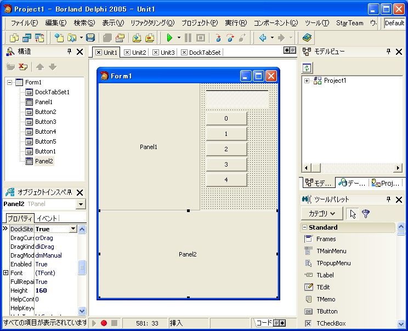Collapse the Standard category in Tool Palette
This screenshot has height=331, width=408.
[304, 227]
